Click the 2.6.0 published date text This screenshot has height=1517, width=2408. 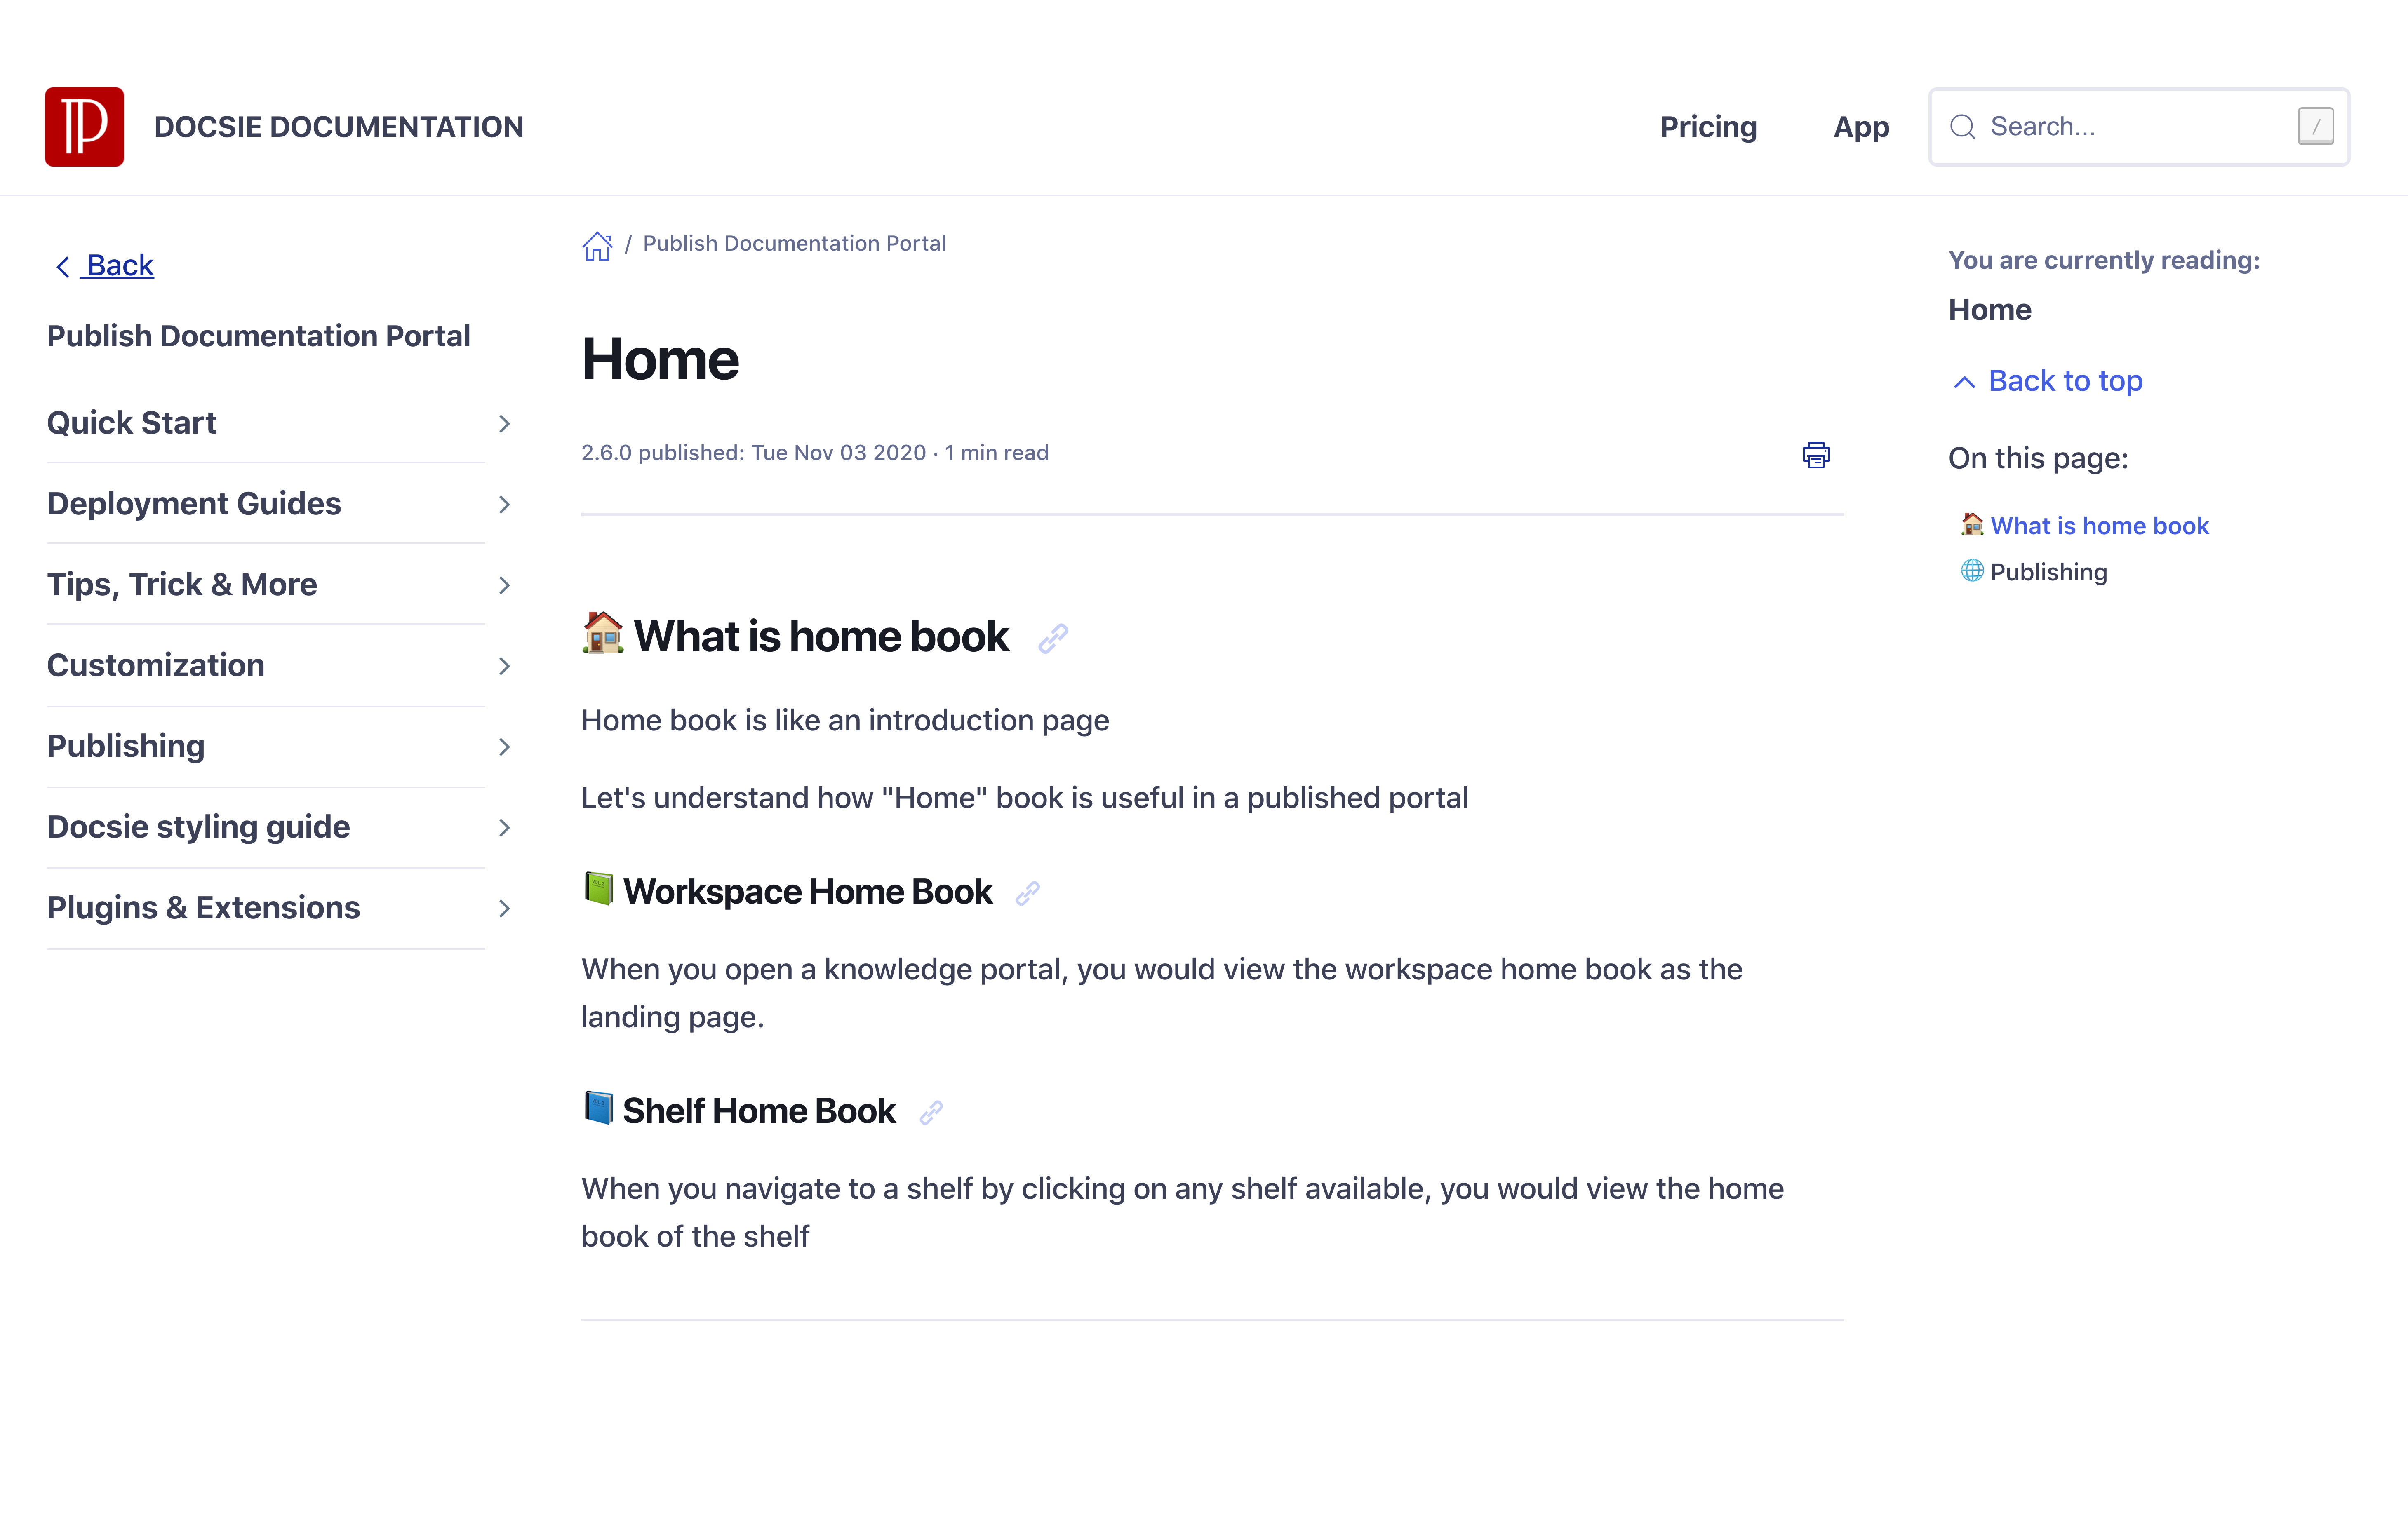click(815, 453)
